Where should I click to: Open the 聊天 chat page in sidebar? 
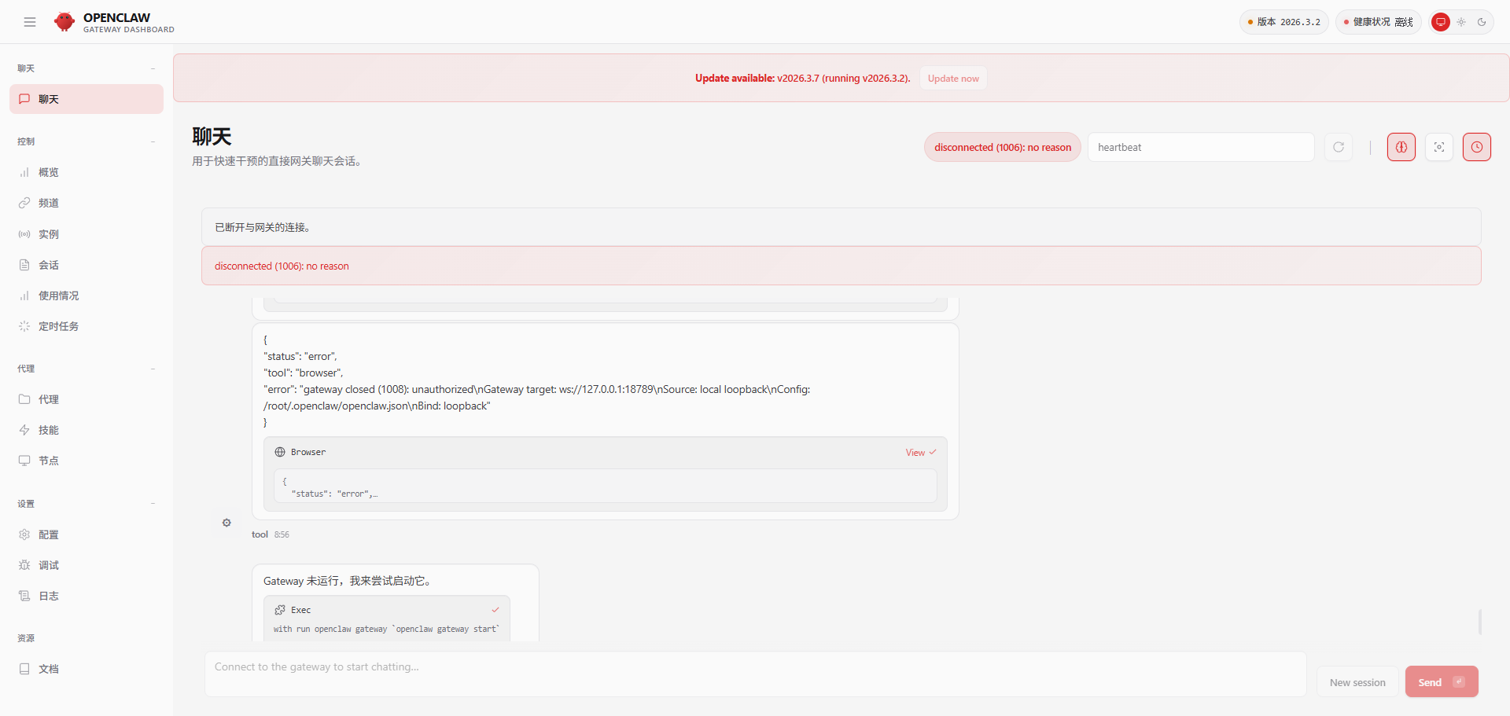pos(87,99)
